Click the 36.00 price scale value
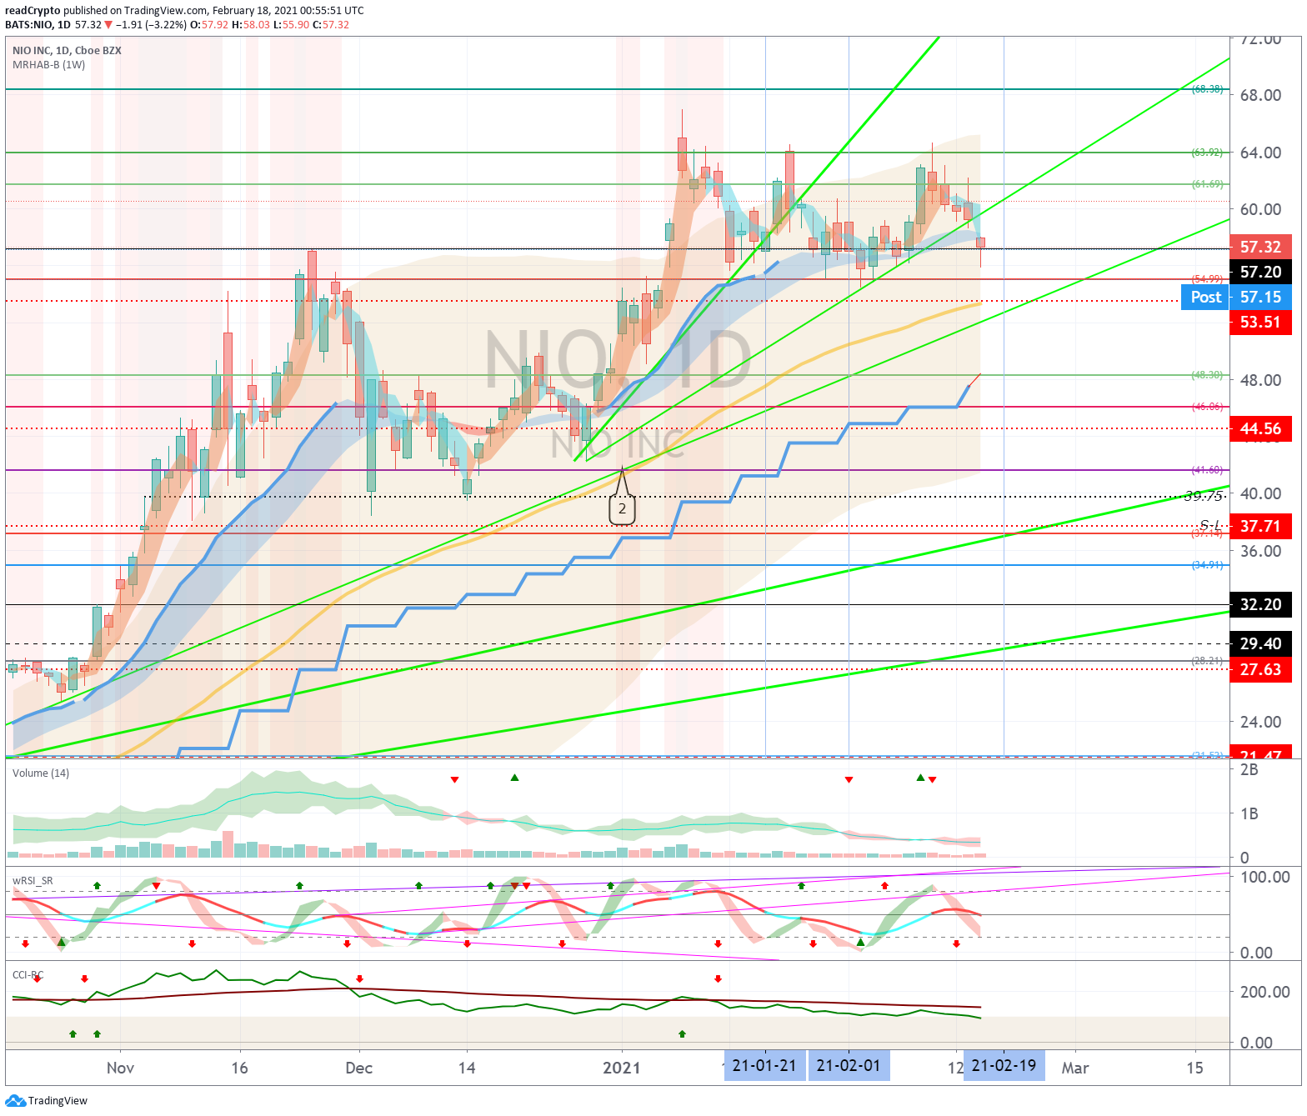Screen dimensions: 1307x1116 pyautogui.click(x=1260, y=551)
